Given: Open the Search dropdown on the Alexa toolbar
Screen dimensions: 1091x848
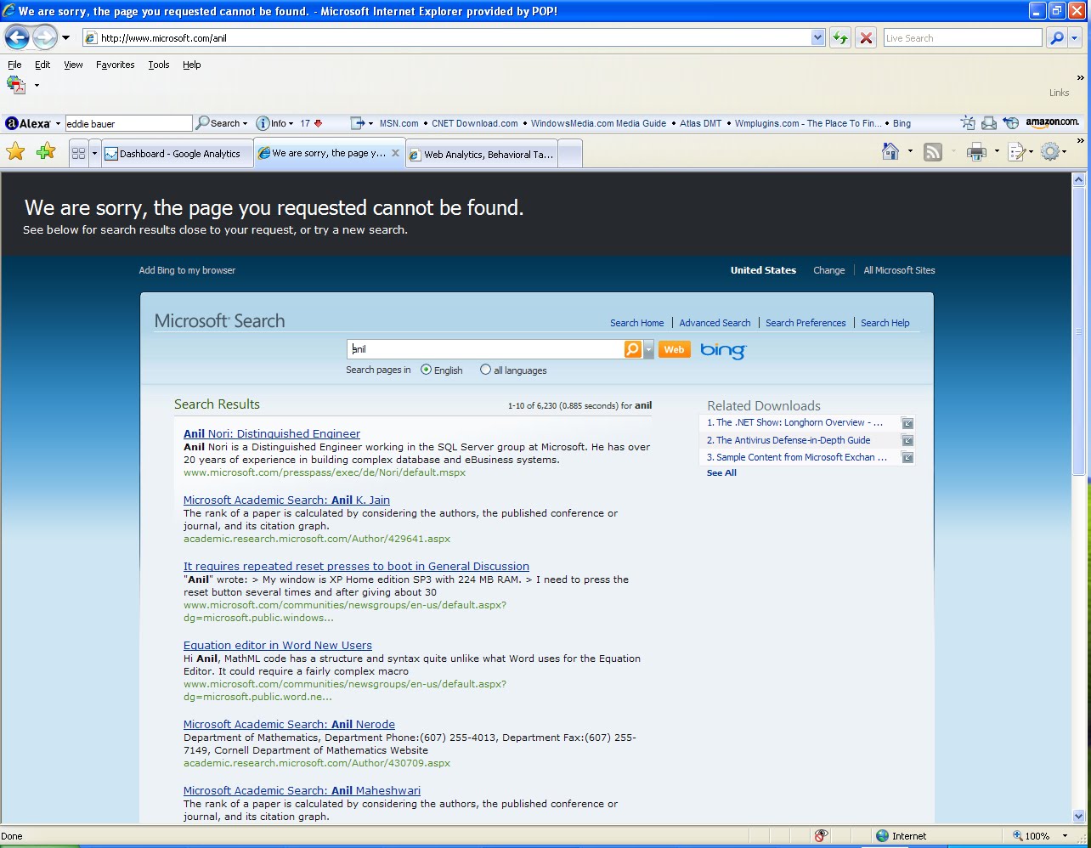Looking at the screenshot, I should pyautogui.click(x=245, y=123).
